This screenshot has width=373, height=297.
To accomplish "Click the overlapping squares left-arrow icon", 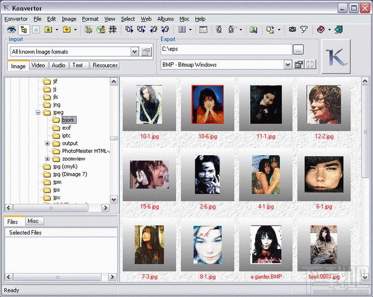I will click(153, 29).
